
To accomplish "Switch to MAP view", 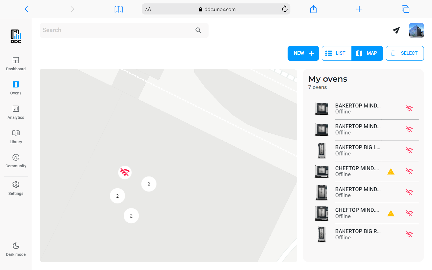I will (367, 53).
